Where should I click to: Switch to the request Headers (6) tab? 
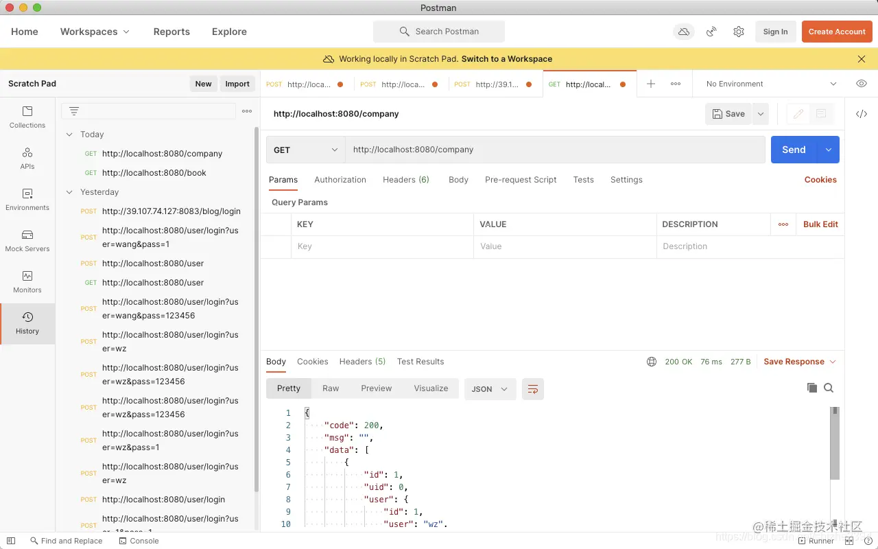[x=406, y=180]
